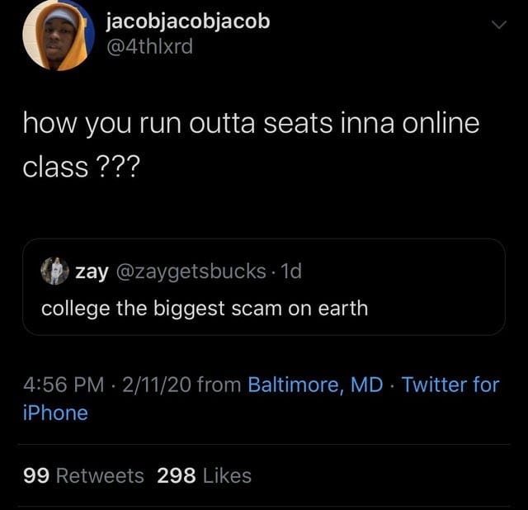Tap the 2/11/20 date text
The width and height of the screenshot is (528, 510).
coord(157,385)
